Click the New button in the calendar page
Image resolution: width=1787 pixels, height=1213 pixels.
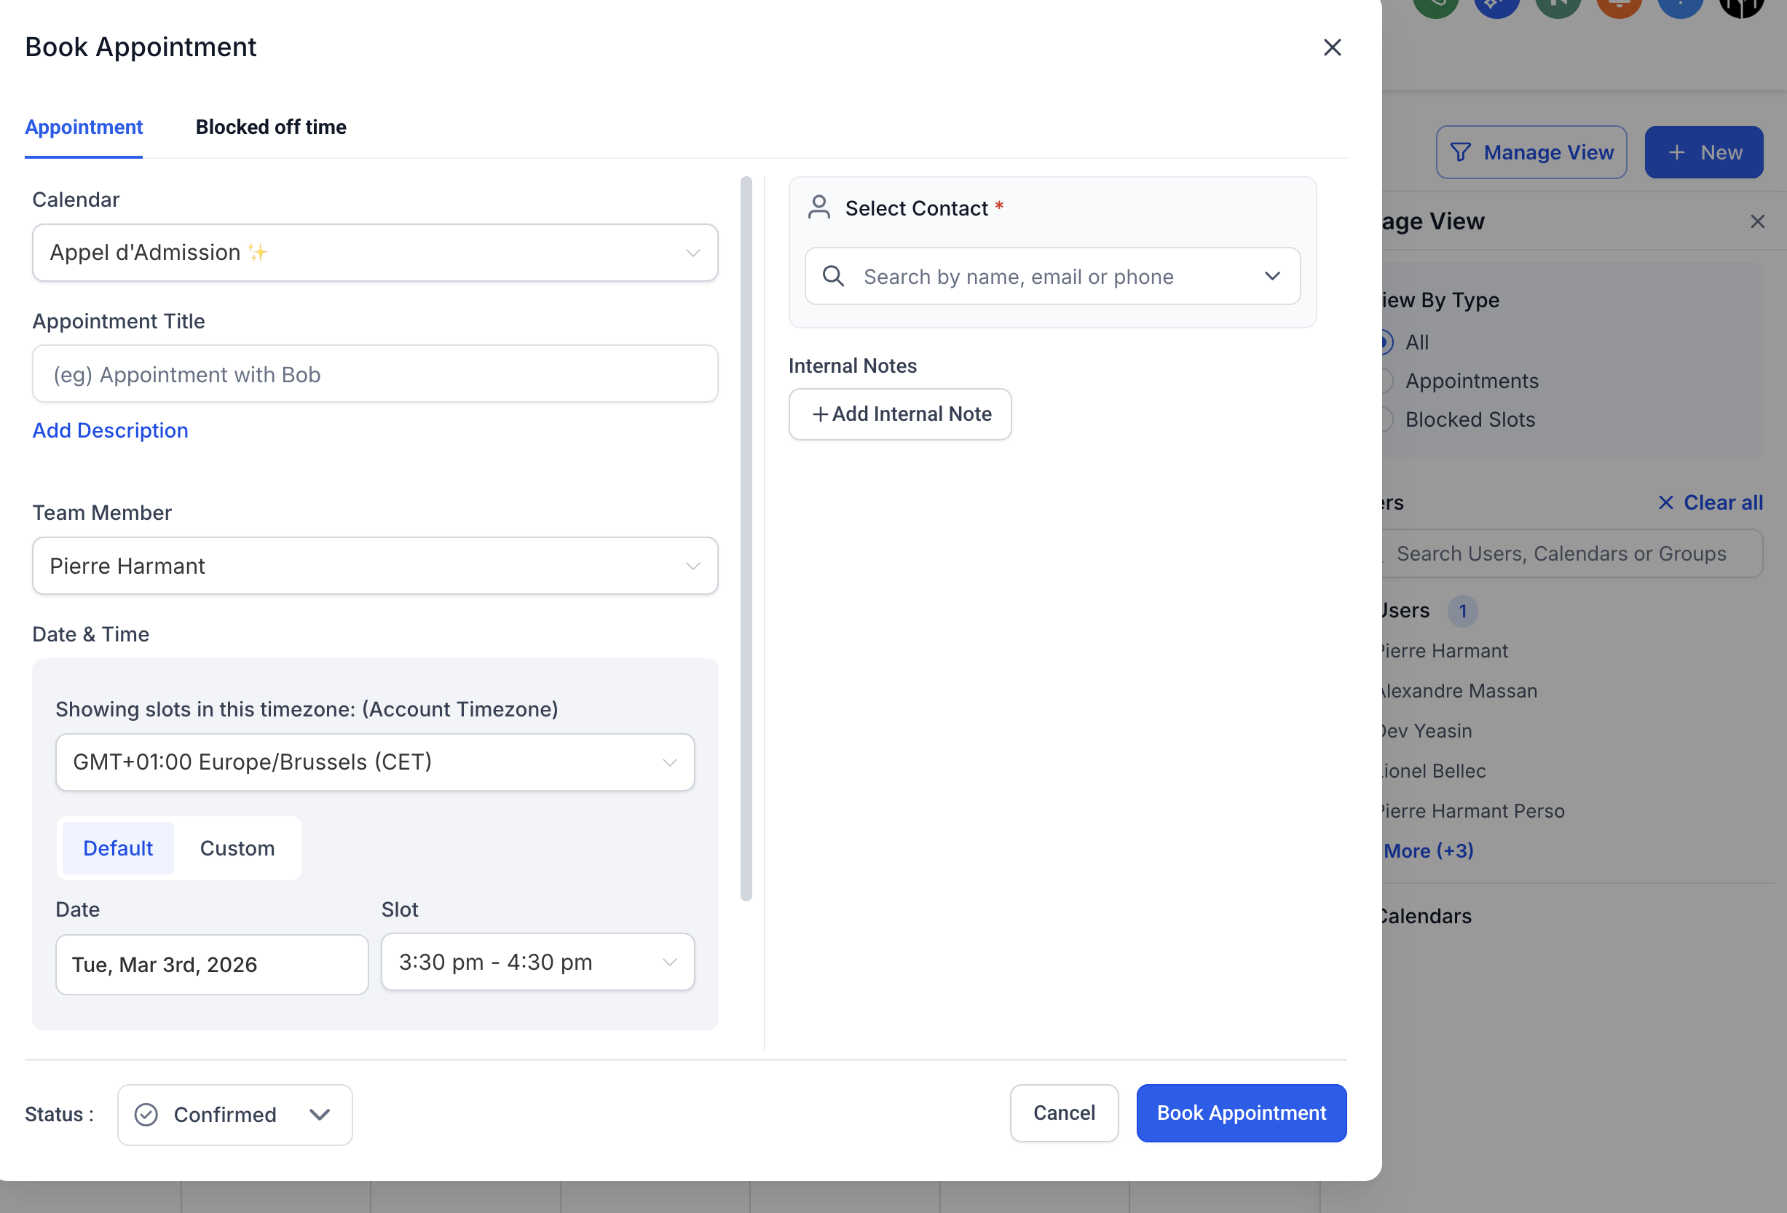pyautogui.click(x=1704, y=152)
